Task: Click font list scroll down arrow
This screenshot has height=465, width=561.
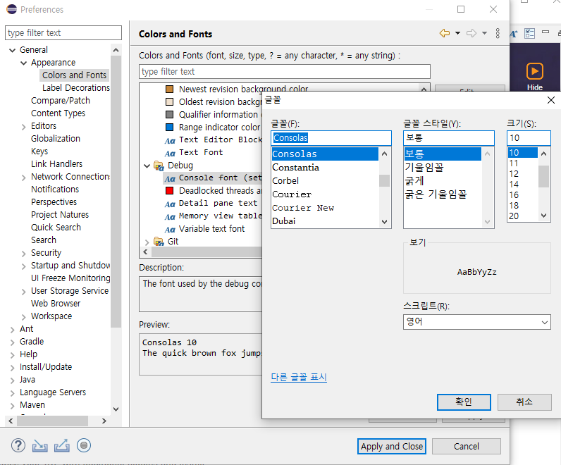Action: (x=385, y=222)
